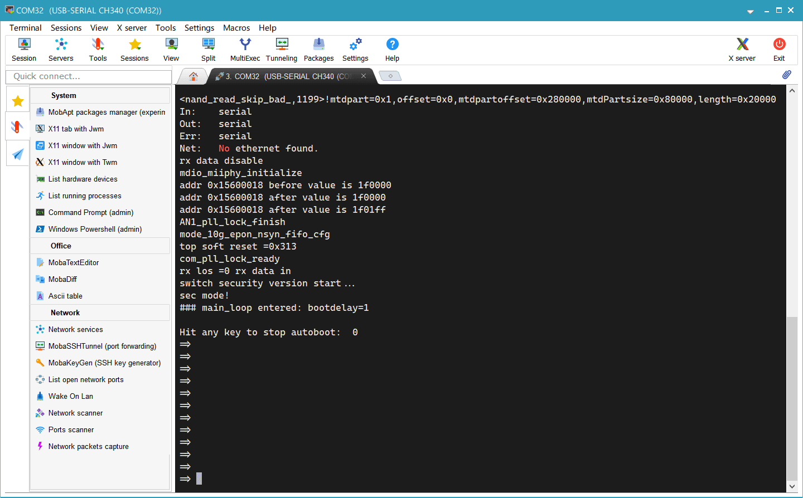This screenshot has height=498, width=803.
Task: Open new tab with plus button
Action: click(390, 76)
